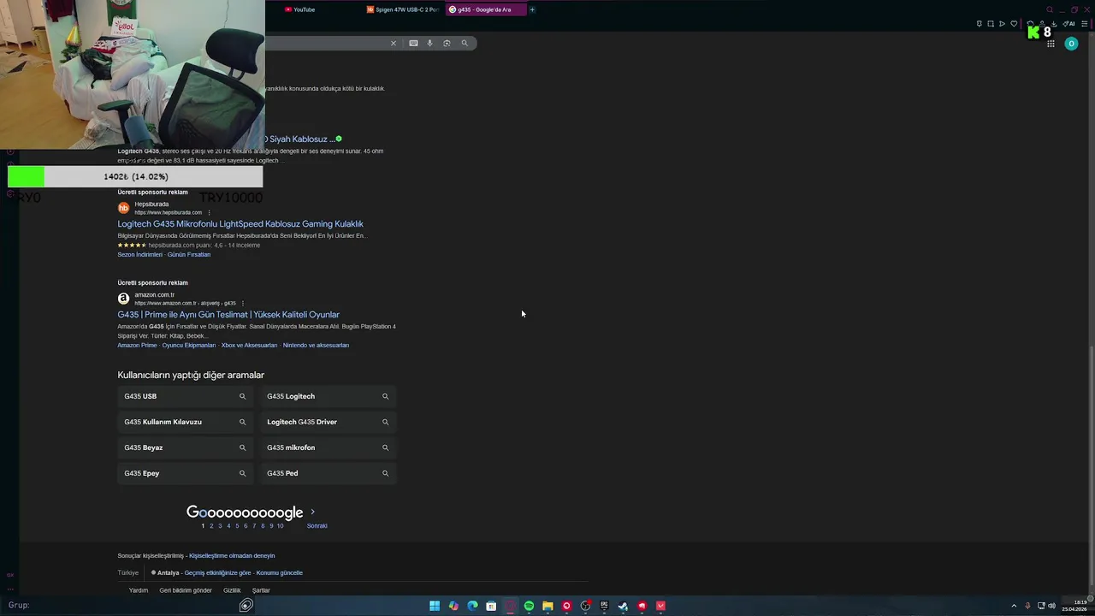Click Kişiselleştirme olmadan deneyin link
The width and height of the screenshot is (1095, 616).
click(232, 556)
